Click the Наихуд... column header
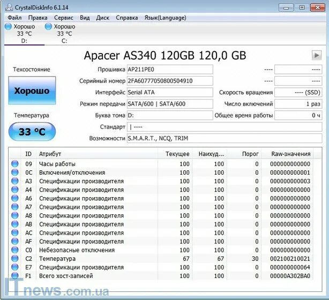The image size is (329, 300). pos(210,154)
